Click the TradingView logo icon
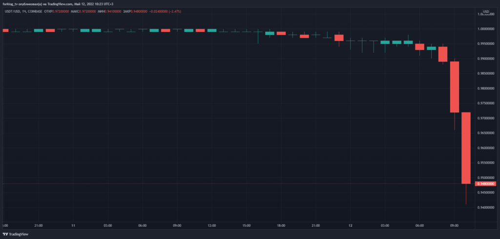The height and width of the screenshot is (239, 500). click(x=5, y=234)
